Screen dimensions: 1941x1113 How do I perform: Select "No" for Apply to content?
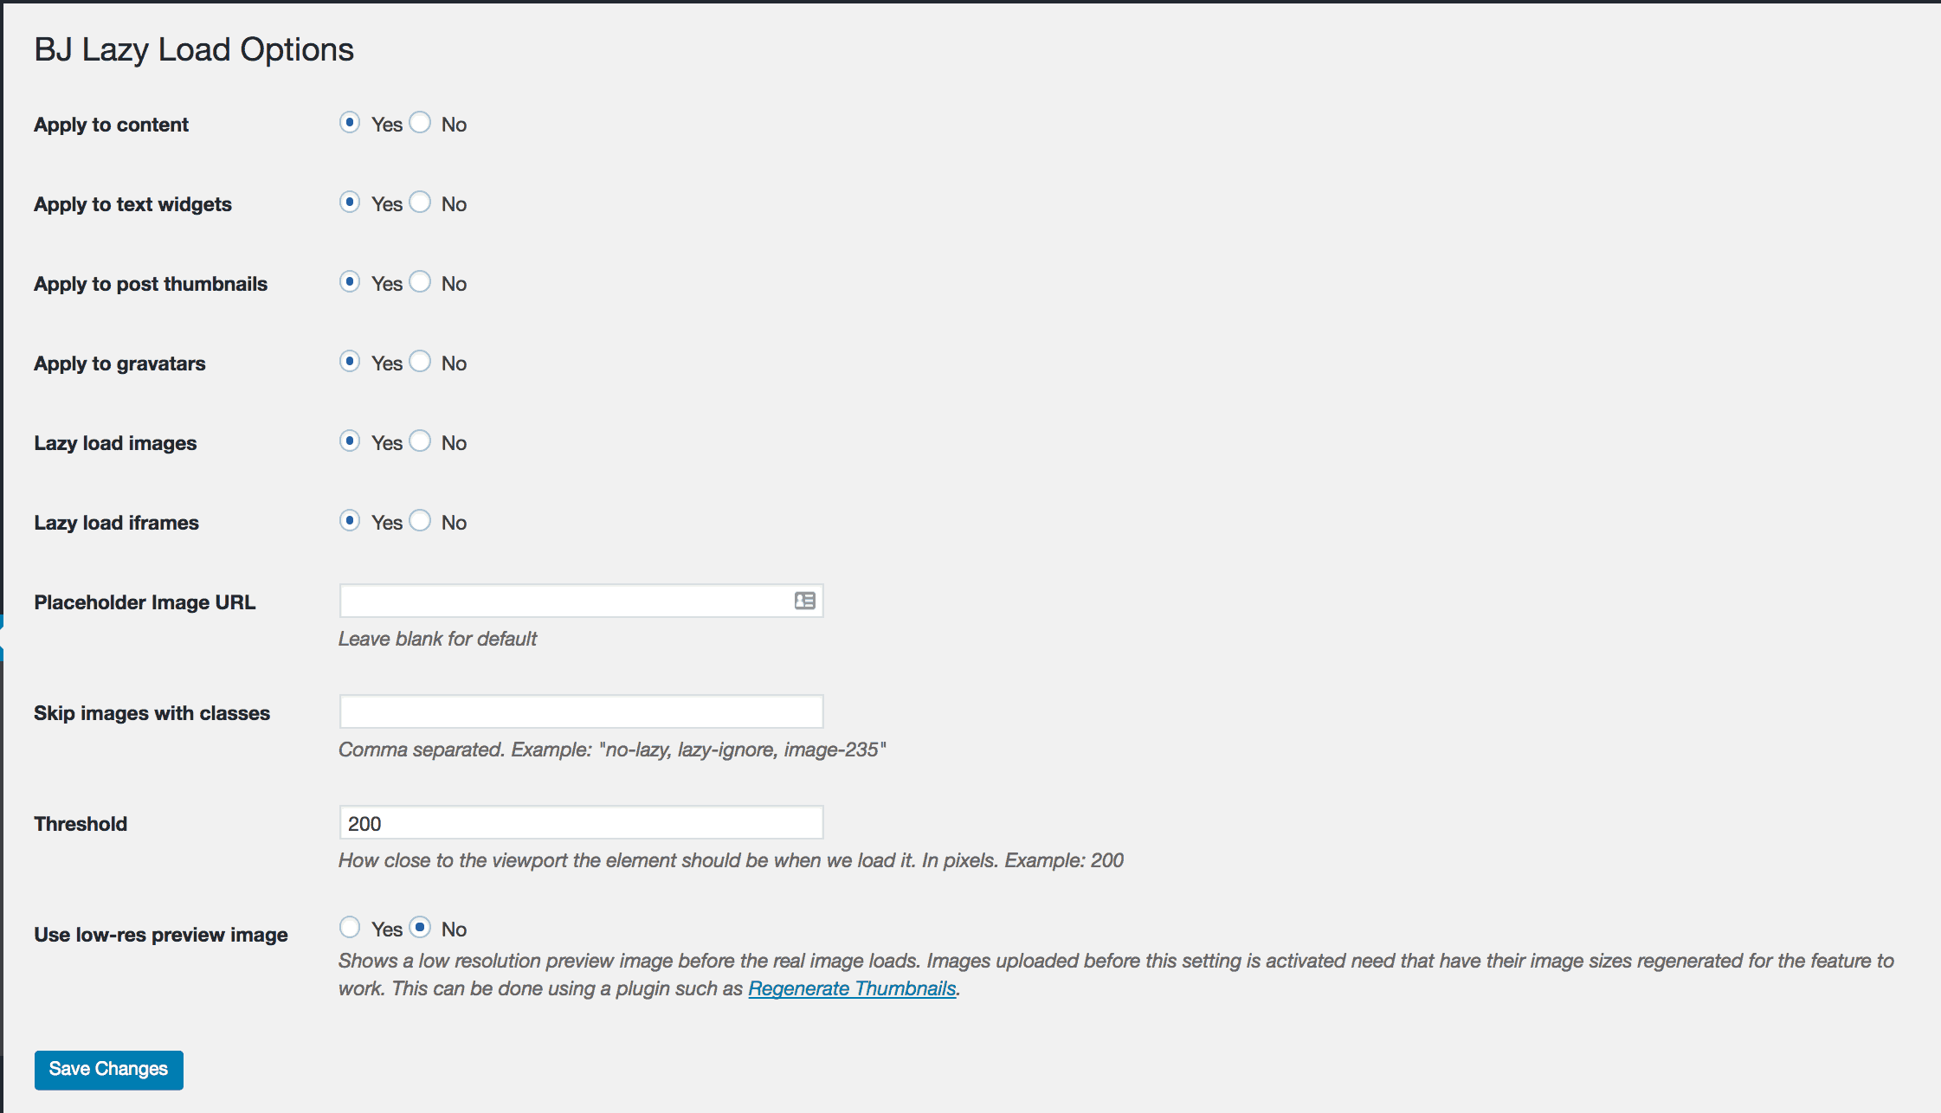[x=420, y=123]
